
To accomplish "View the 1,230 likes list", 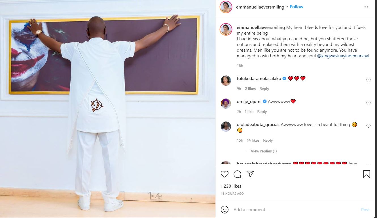I will (231, 186).
